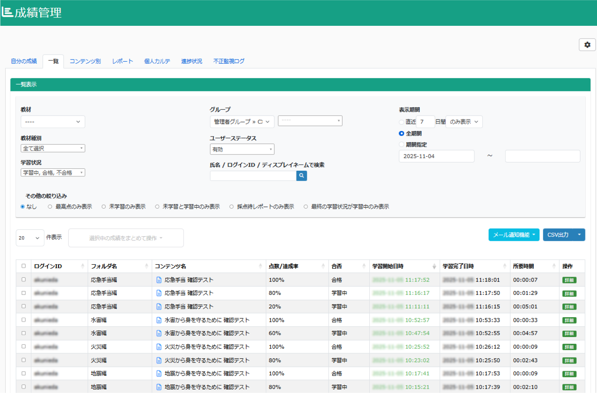Click the document icon beside 応急手当 確認テスト

click(x=158, y=280)
